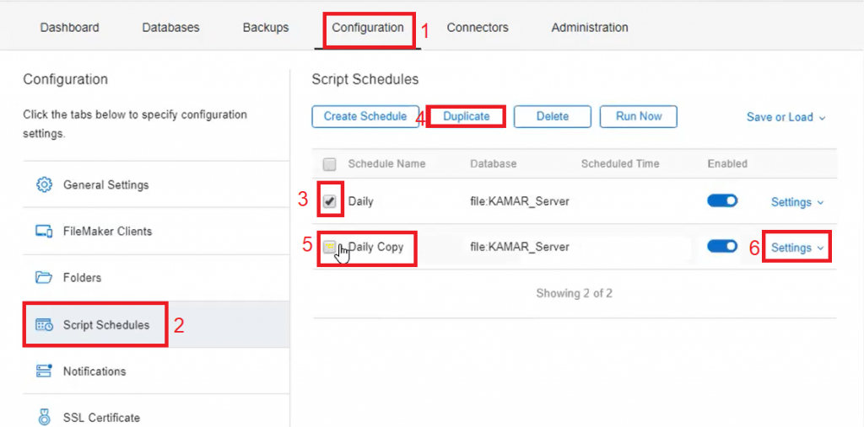Switch to the Databases tab
This screenshot has width=864, height=427.
(x=170, y=27)
